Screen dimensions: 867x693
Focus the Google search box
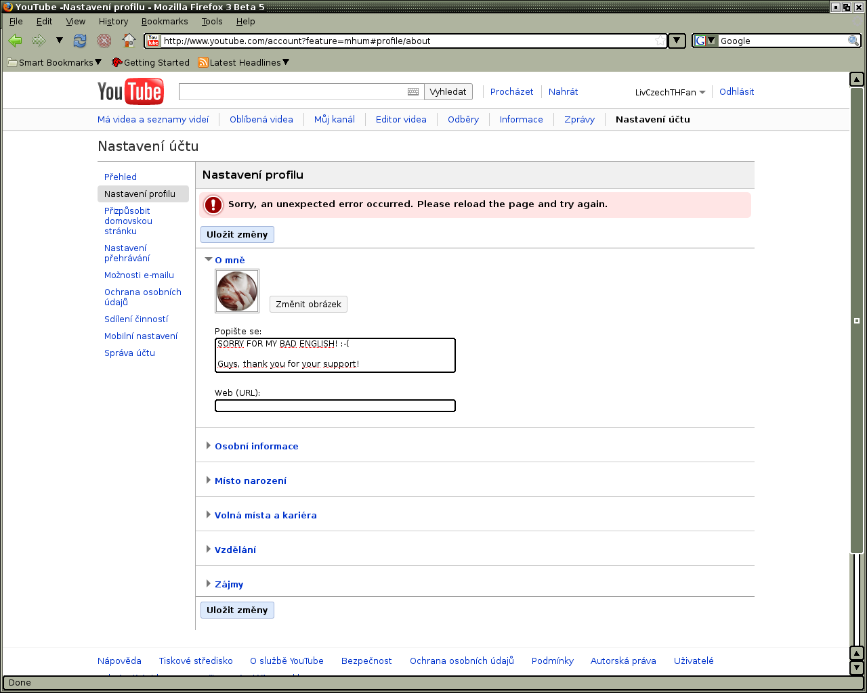coord(783,41)
